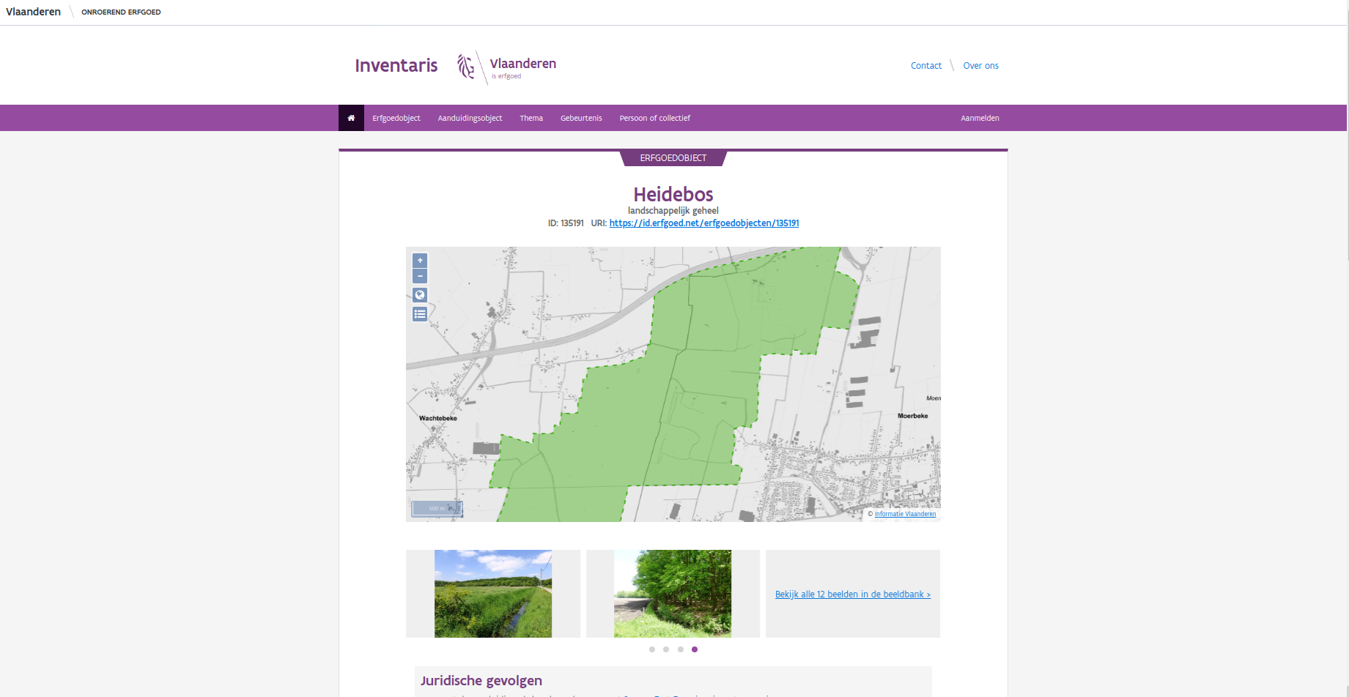Open the Aanduidingsobject menu item
Viewport: 1349px width, 697px height.
(470, 118)
